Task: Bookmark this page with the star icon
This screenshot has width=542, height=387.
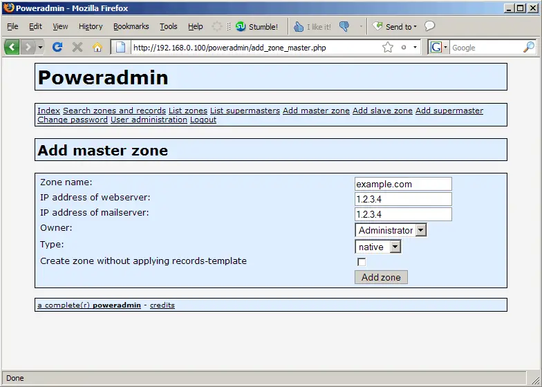Action: [388, 47]
